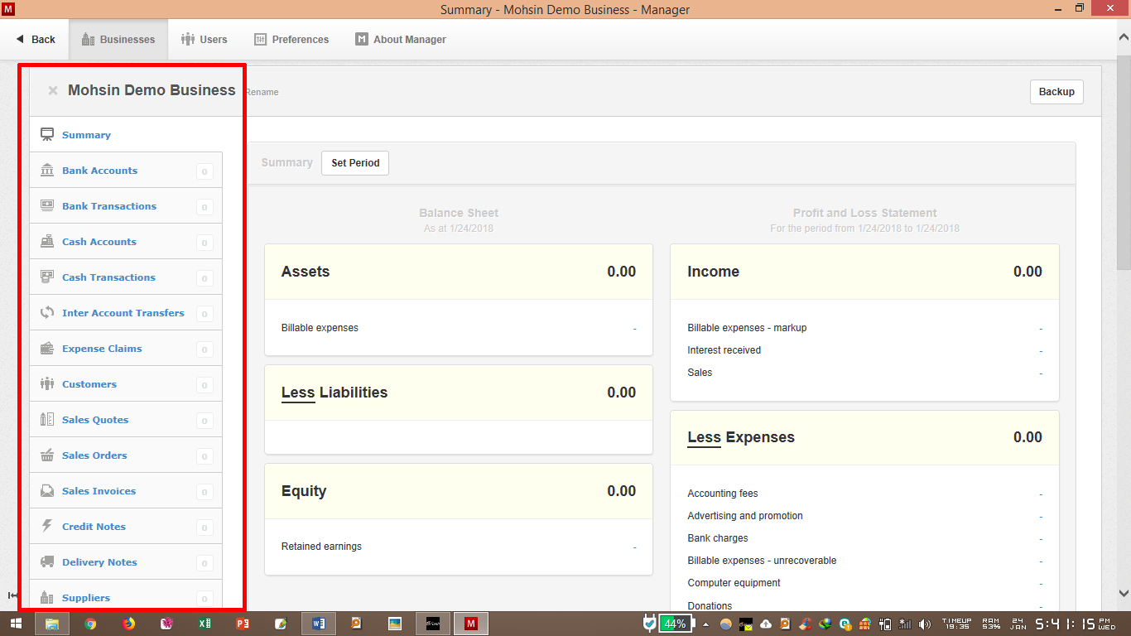Click the battery 44% tray indicator

(x=675, y=624)
